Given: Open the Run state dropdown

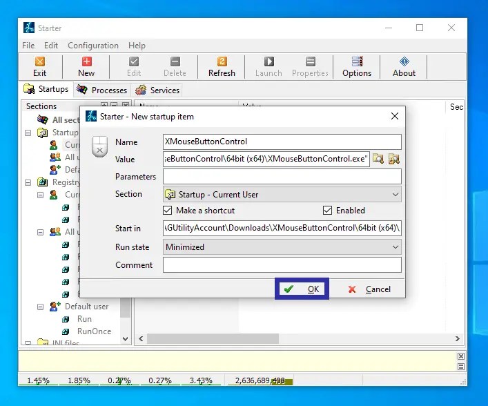Looking at the screenshot, I should click(395, 247).
